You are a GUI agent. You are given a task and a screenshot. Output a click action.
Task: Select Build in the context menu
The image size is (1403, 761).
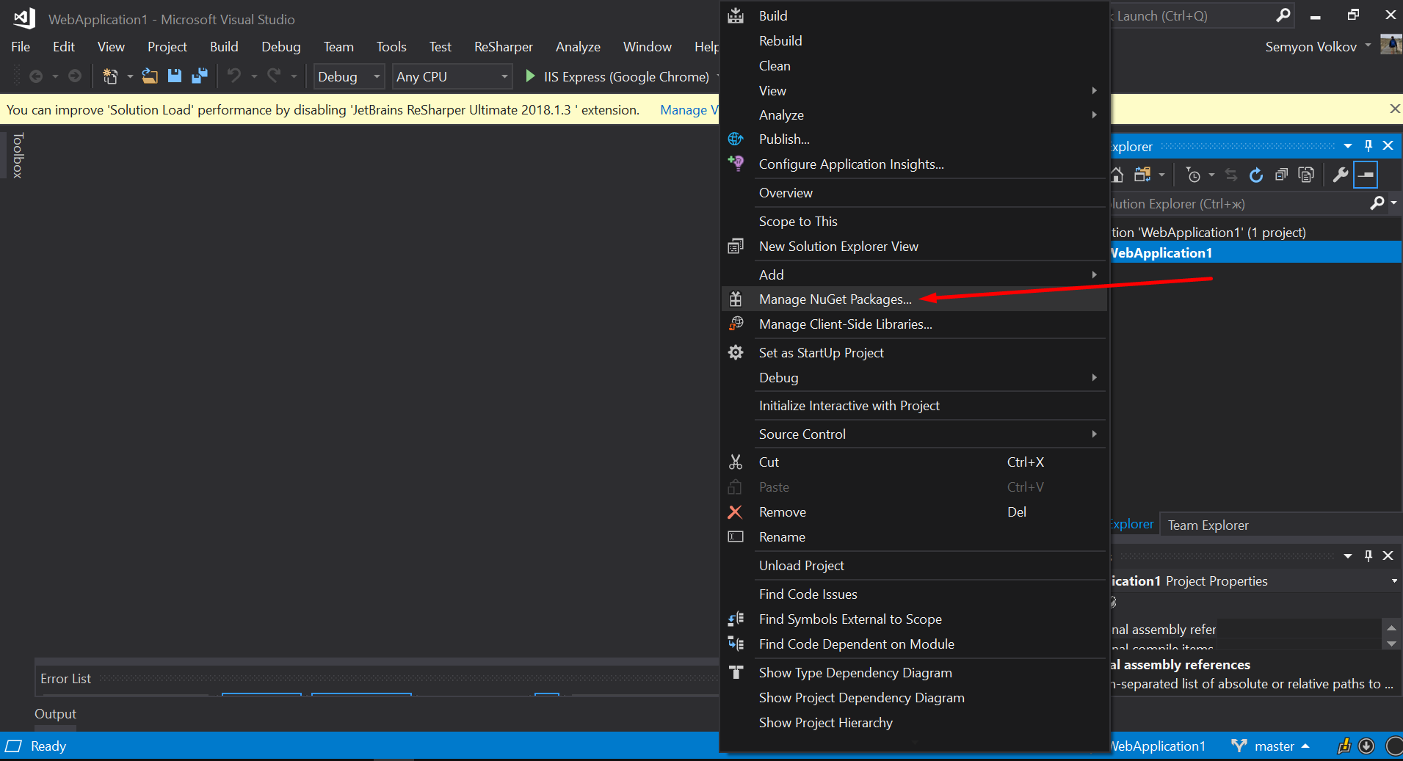(914, 15)
